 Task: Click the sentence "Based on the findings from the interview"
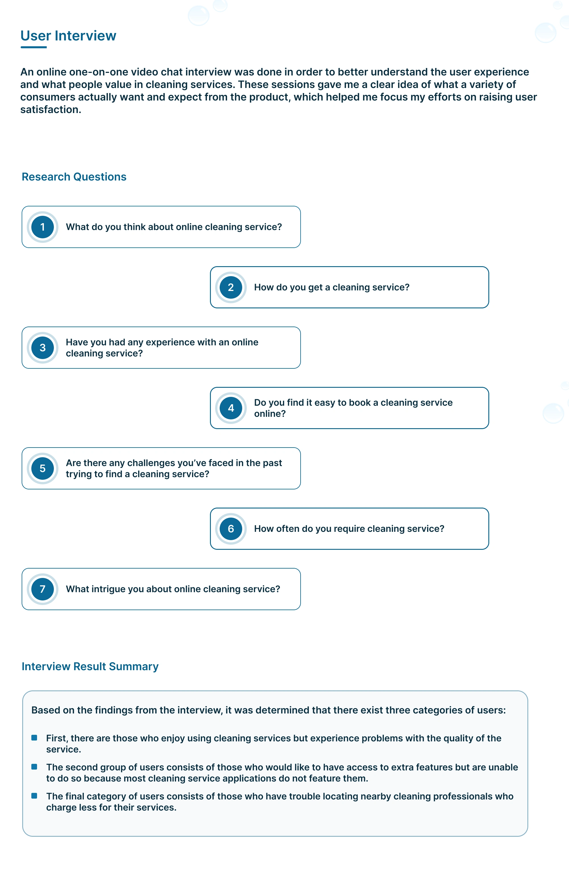(x=268, y=710)
